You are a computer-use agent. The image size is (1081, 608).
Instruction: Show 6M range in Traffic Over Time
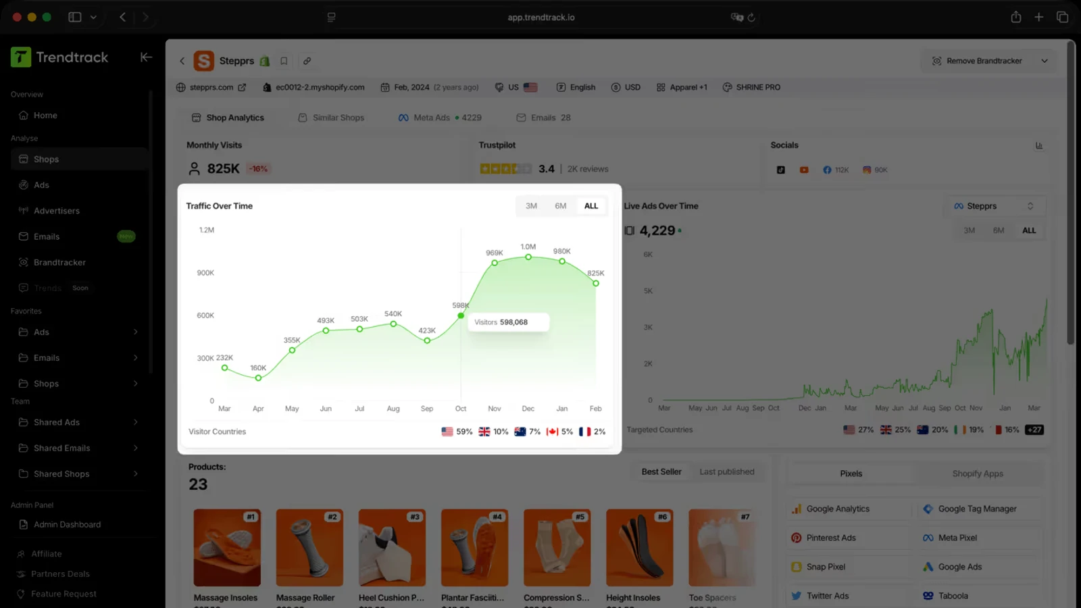pyautogui.click(x=561, y=206)
